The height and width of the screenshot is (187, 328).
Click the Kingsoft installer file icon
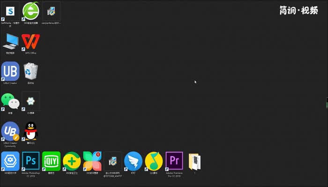click(x=112, y=161)
